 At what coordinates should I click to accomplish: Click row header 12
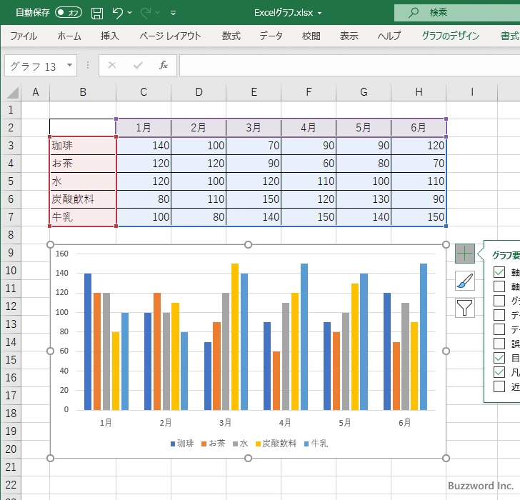pyautogui.click(x=11, y=306)
